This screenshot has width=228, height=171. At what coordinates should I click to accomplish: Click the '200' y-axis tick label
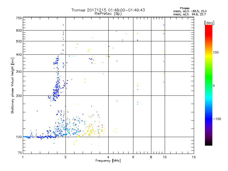[19, 96]
